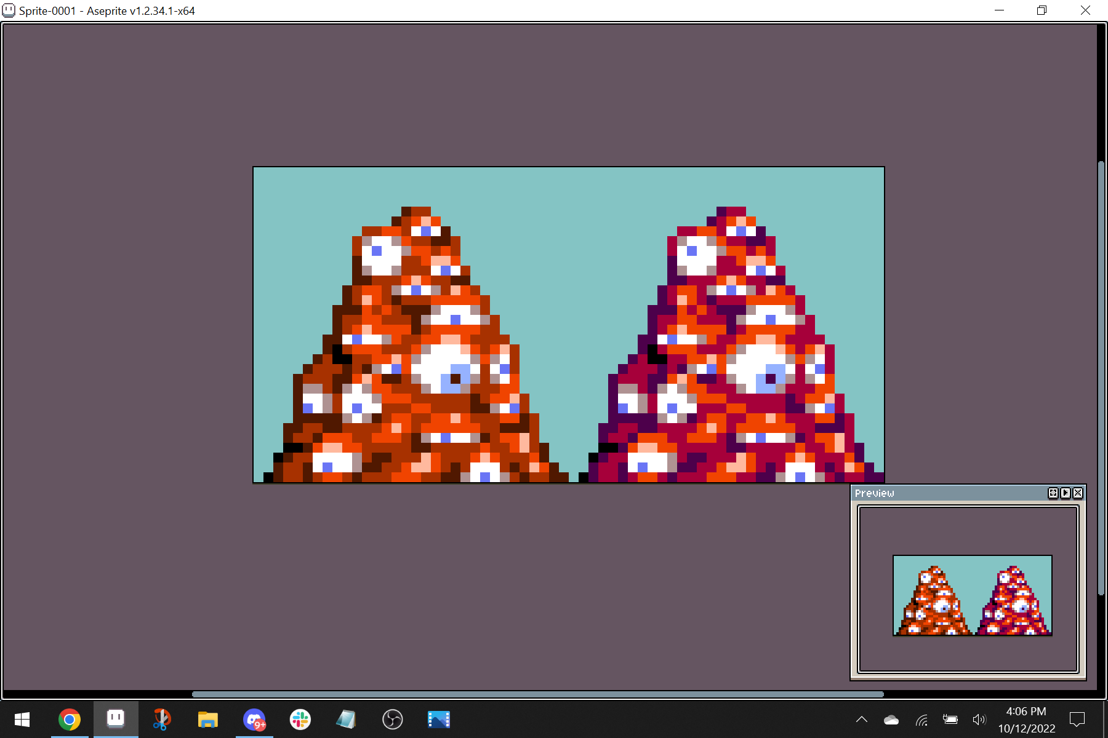Open the Windows Start menu
Image resolution: width=1108 pixels, height=738 pixels.
[22, 720]
